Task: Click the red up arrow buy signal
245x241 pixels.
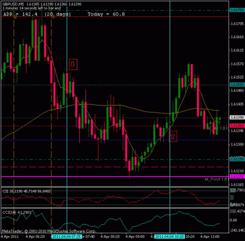Action: click(x=173, y=136)
